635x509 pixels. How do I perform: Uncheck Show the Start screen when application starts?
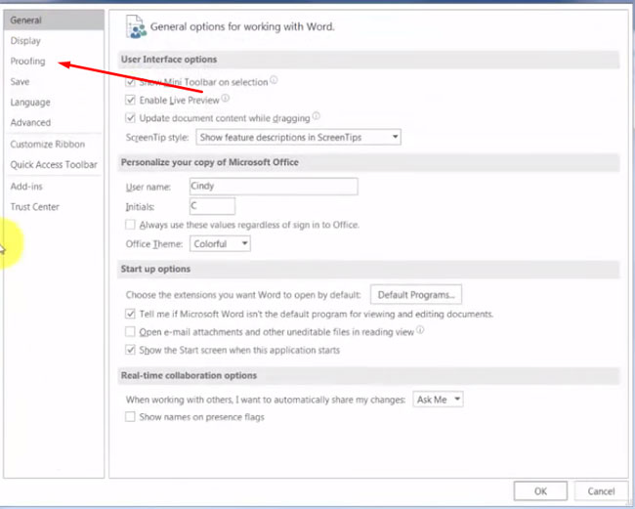click(130, 350)
